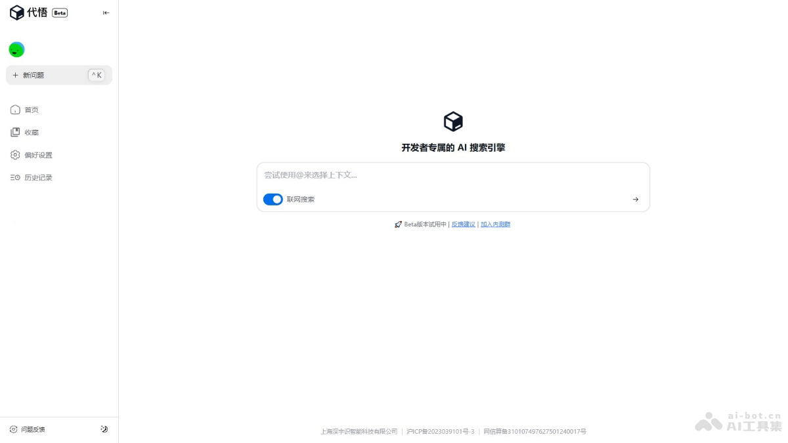Viewport: 788px width, 443px height.
Task: Switch to dark mode with the moon icon
Action: click(x=104, y=429)
